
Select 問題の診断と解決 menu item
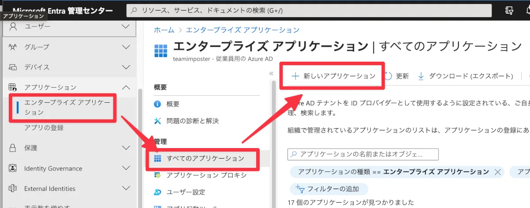click(193, 121)
